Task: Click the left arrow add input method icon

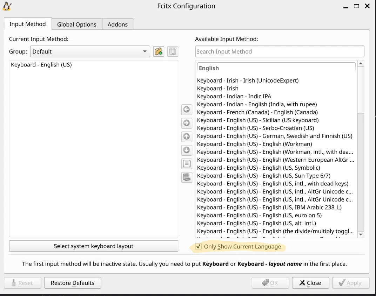Action: 187,110
